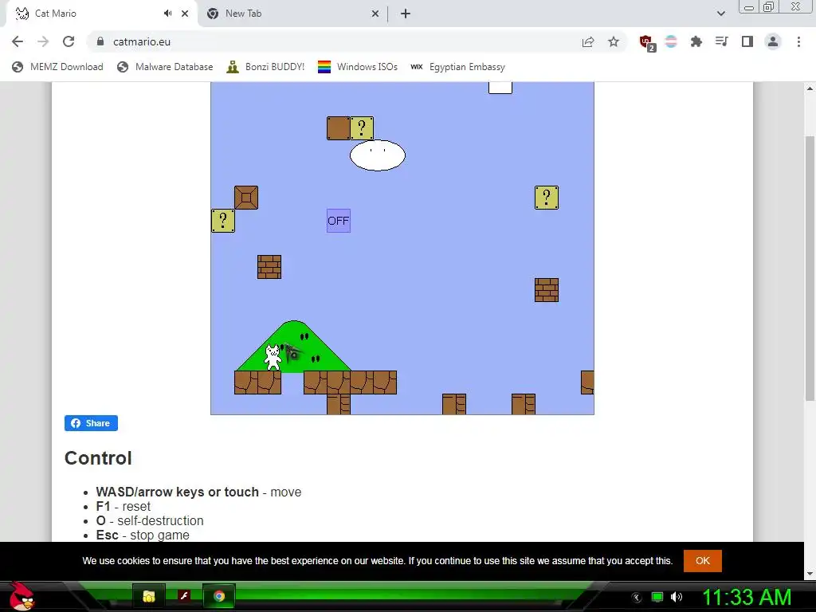Close the Cat Mario tab
The width and height of the screenshot is (816, 612).
(x=185, y=14)
